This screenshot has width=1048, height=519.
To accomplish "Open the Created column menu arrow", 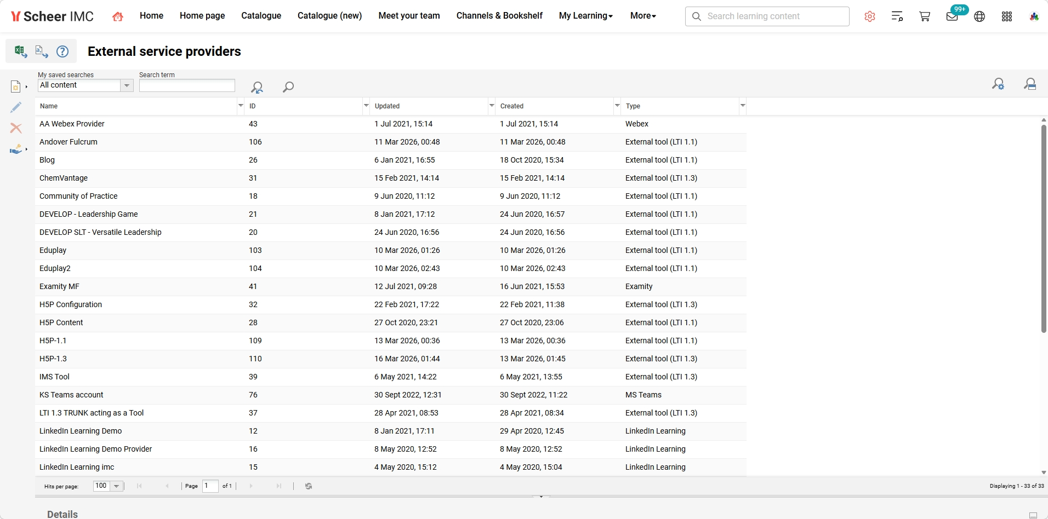I will (x=617, y=106).
